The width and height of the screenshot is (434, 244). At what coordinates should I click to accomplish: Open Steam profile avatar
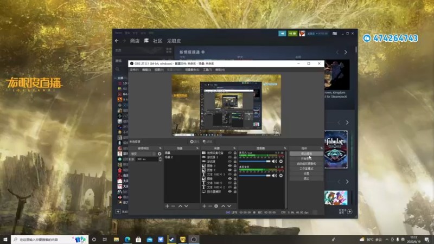(302, 34)
